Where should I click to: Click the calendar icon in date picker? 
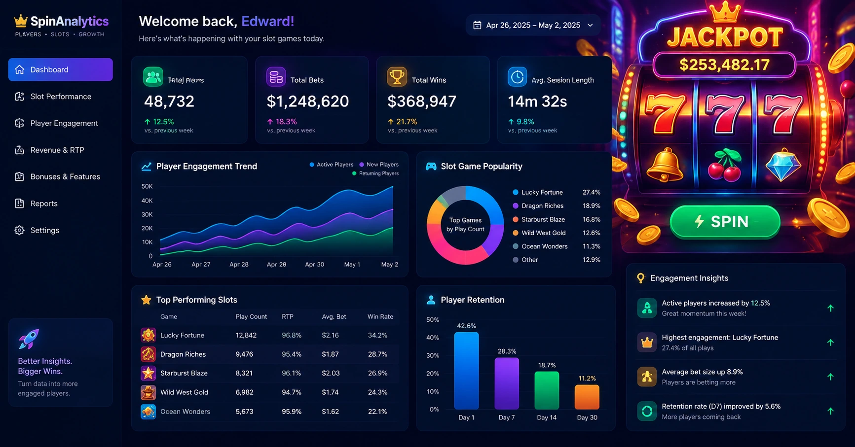click(x=477, y=25)
